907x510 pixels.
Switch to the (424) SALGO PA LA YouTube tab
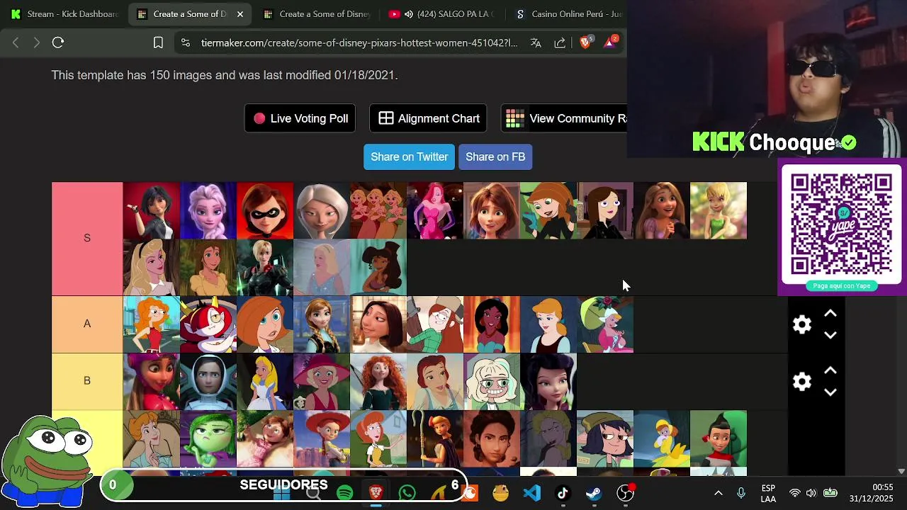[x=443, y=14]
